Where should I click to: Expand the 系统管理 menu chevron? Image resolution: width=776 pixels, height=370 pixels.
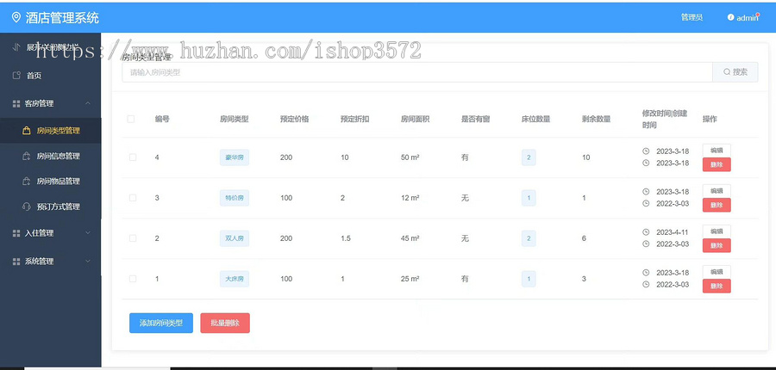tap(88, 262)
